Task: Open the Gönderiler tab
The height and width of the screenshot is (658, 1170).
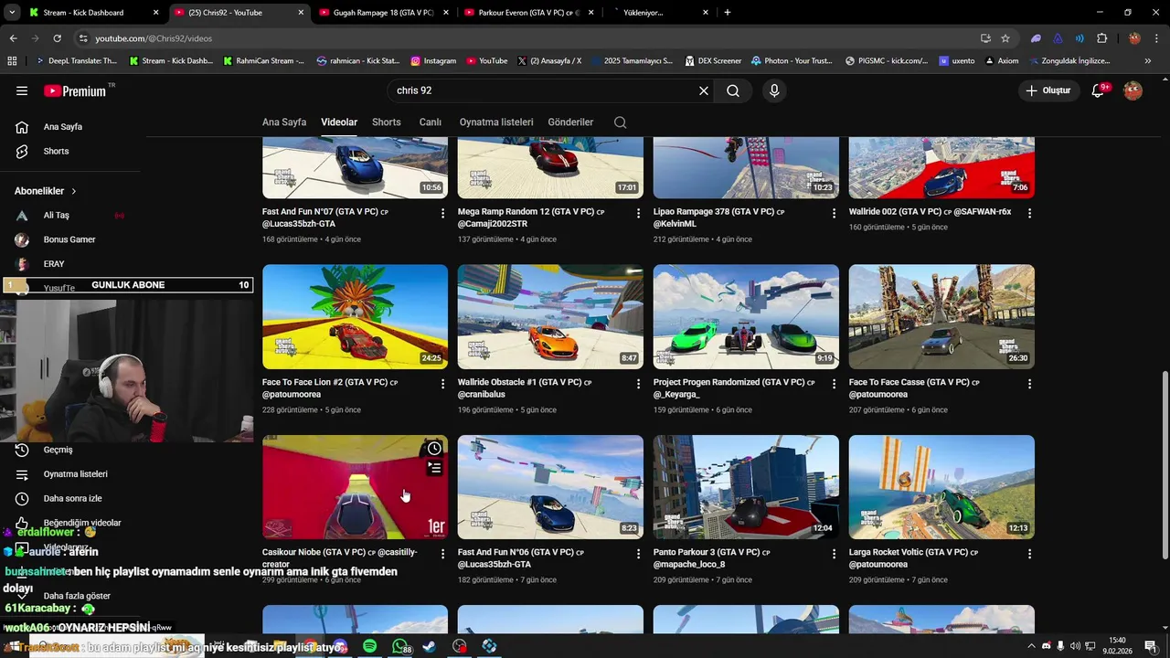Action: coord(570,122)
